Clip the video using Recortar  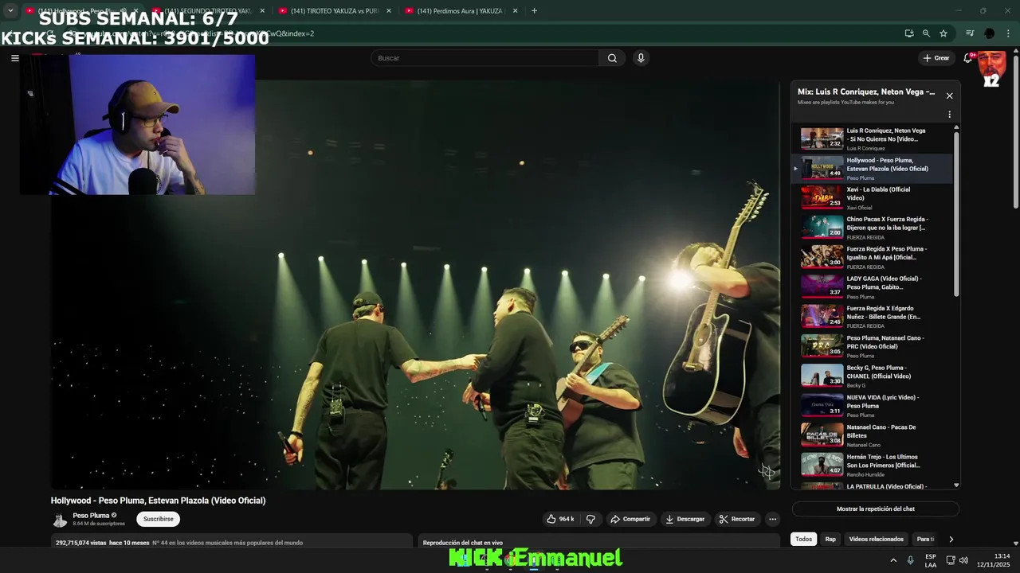pyautogui.click(x=736, y=519)
